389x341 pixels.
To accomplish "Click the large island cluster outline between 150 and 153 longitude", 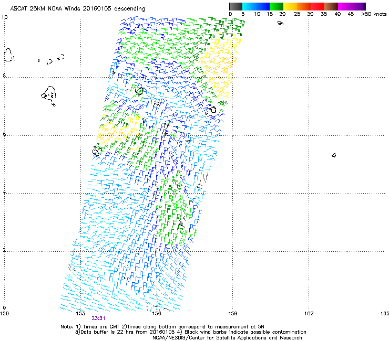I will 49,95.
